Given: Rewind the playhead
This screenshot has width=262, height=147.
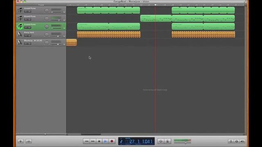Looking at the screenshot, I should click(86, 141).
